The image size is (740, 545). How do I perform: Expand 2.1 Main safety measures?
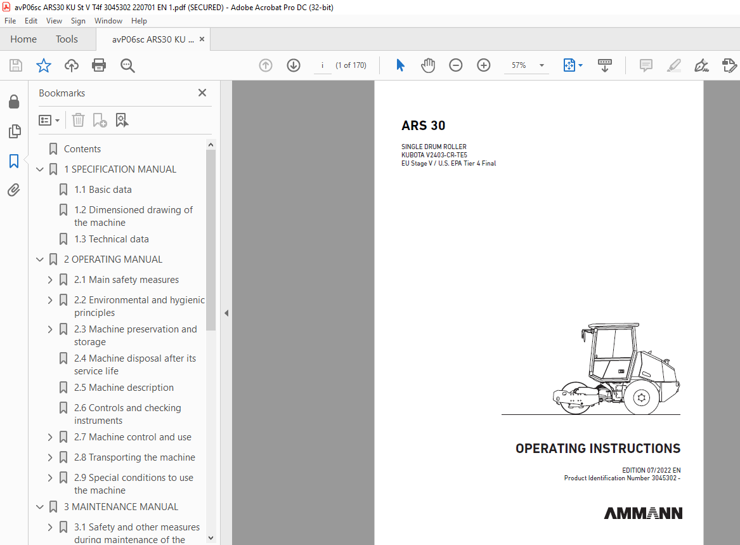coord(50,280)
